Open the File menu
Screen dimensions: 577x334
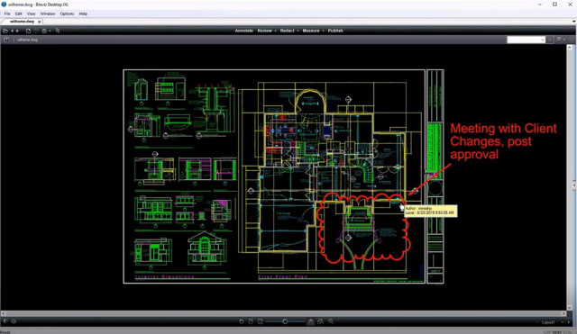point(7,14)
